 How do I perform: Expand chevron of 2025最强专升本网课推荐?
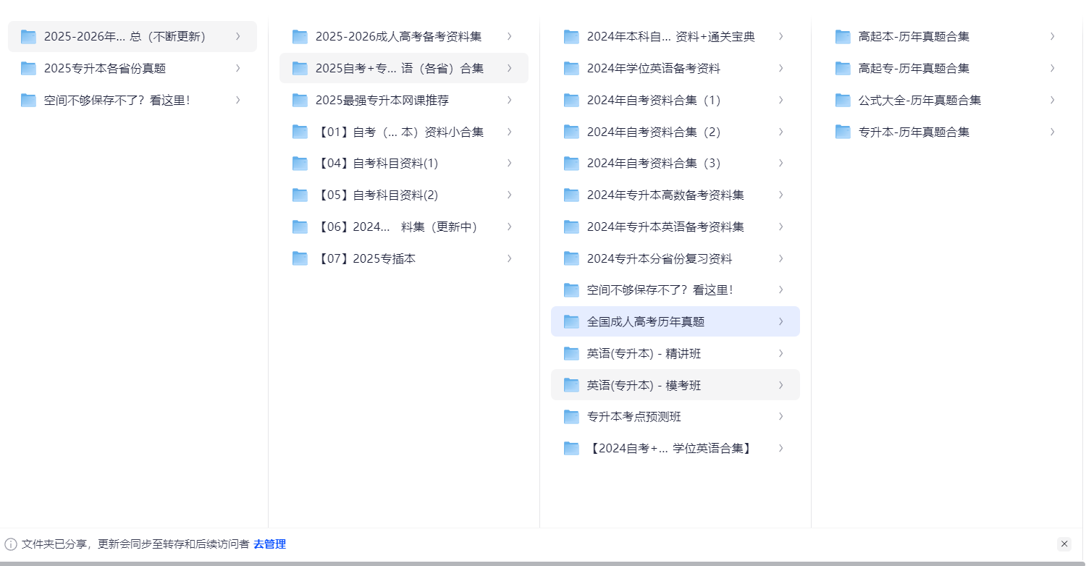509,100
